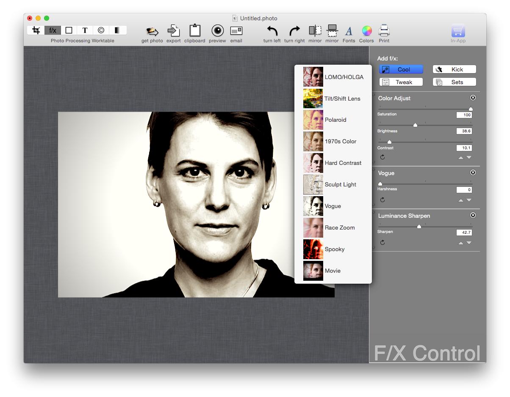This screenshot has height=397, width=510.
Task: Choose Polaroid effect
Action: (x=333, y=120)
